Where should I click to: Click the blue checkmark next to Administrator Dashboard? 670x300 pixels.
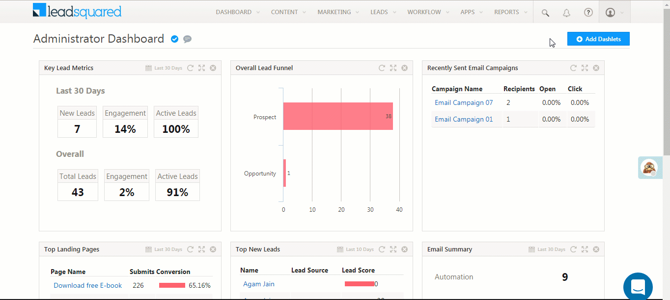[174, 39]
